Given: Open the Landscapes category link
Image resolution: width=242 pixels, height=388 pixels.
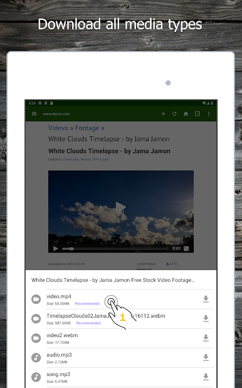Looking at the screenshot, I should tap(70, 159).
